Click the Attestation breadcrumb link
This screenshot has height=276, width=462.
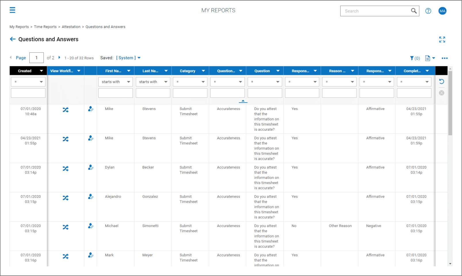[x=71, y=27]
